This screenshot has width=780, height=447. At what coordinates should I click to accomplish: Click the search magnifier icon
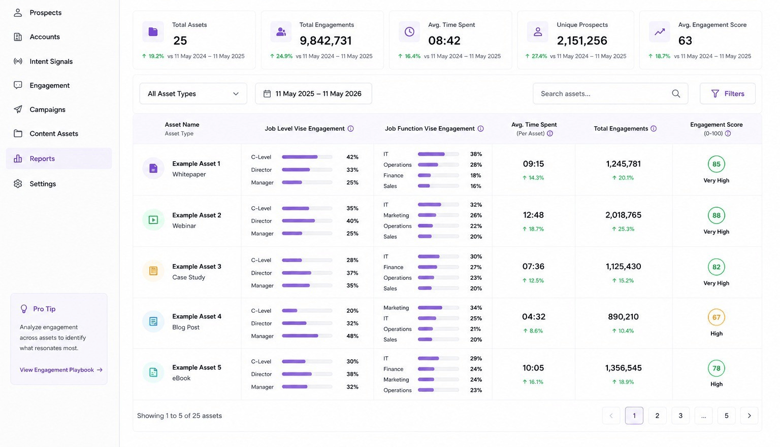676,94
